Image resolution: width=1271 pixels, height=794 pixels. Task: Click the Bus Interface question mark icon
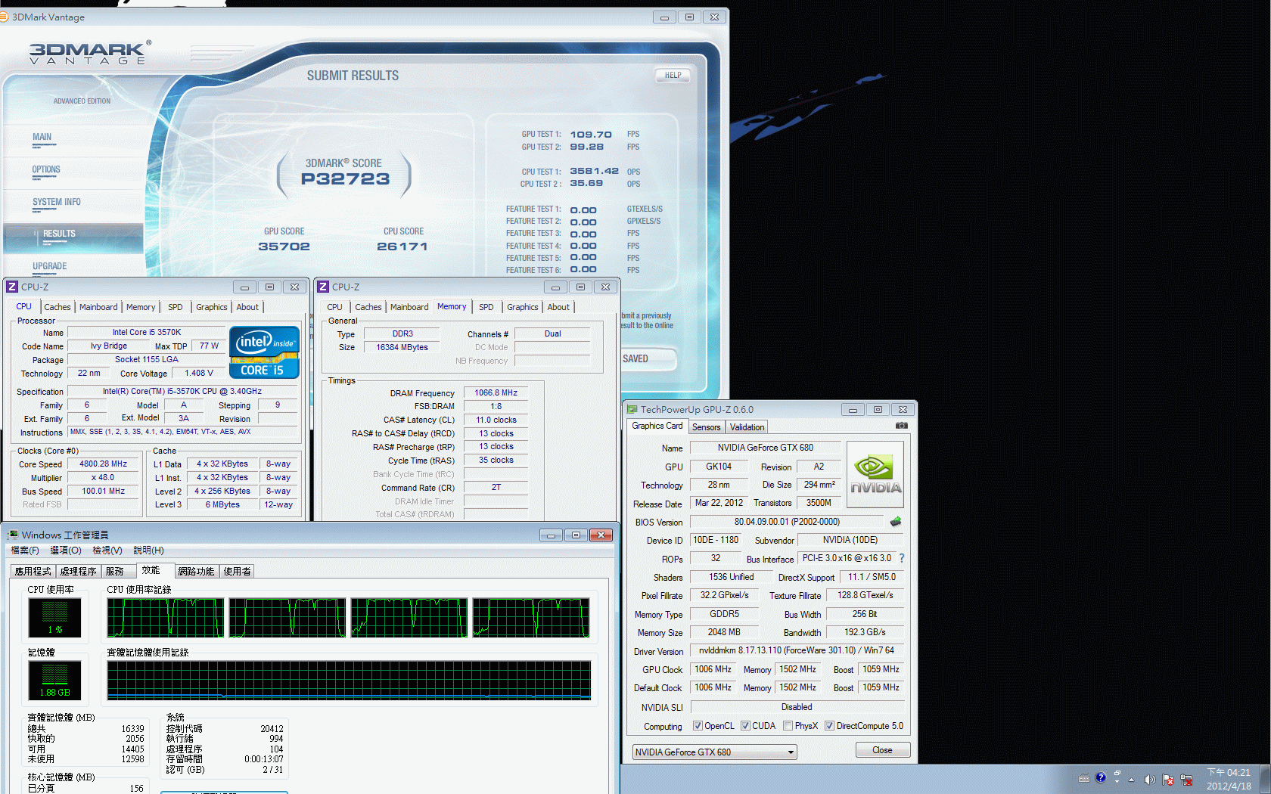click(901, 558)
